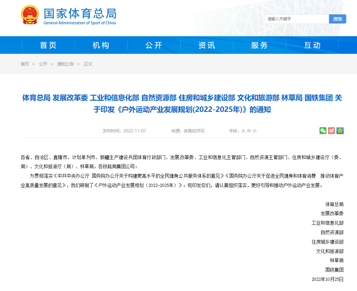Set font size to medium (中)
The image size is (357, 291).
pyautogui.click(x=249, y=131)
